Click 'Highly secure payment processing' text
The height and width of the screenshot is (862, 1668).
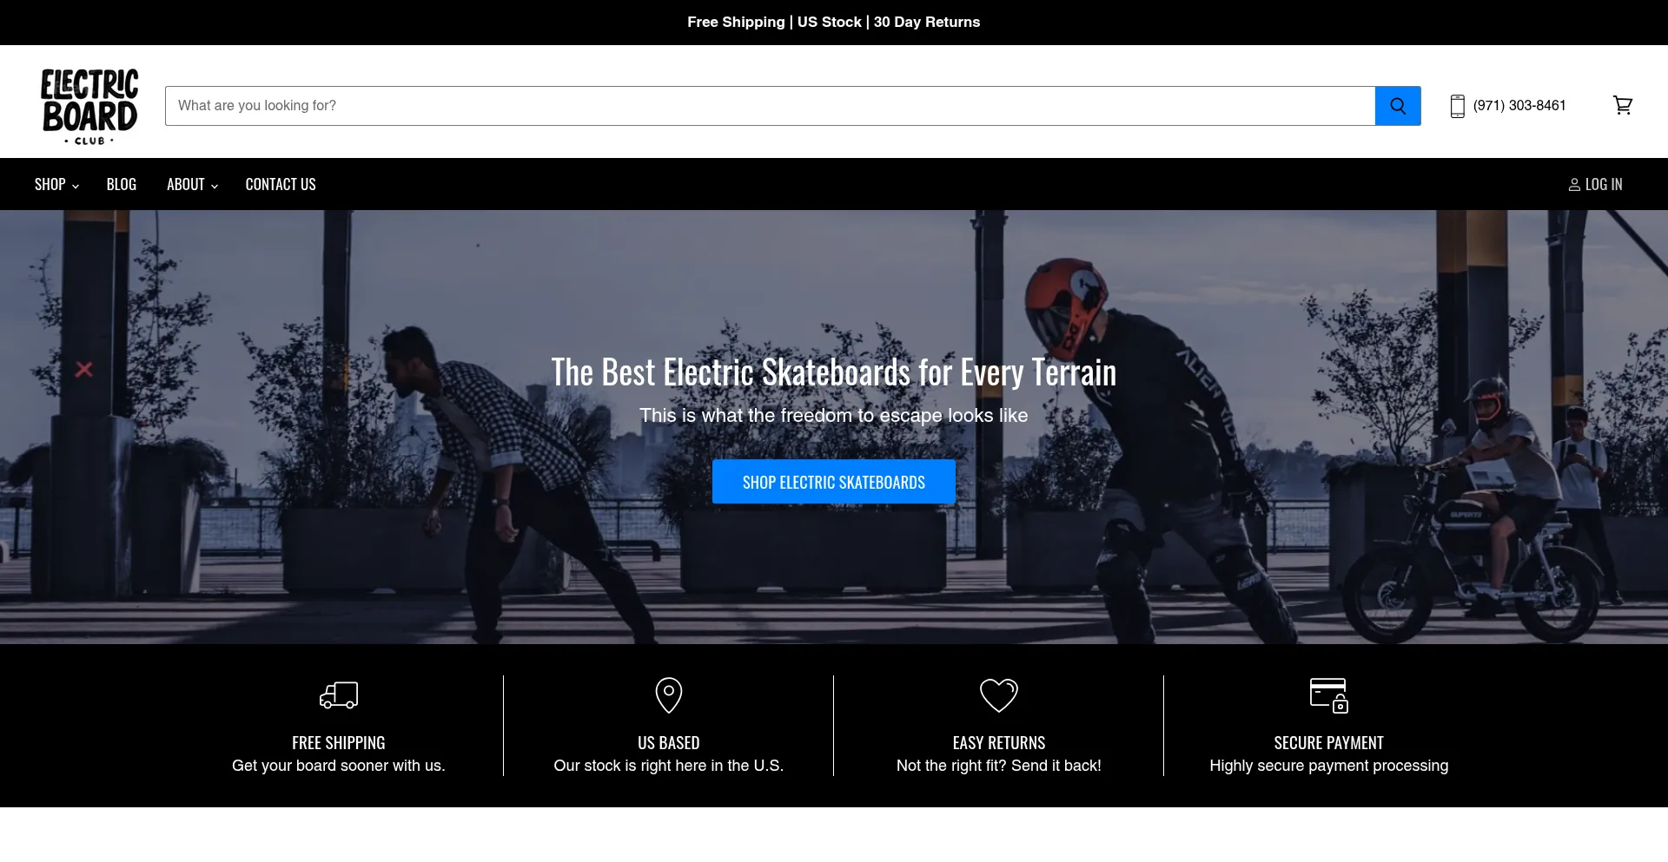pyautogui.click(x=1329, y=766)
